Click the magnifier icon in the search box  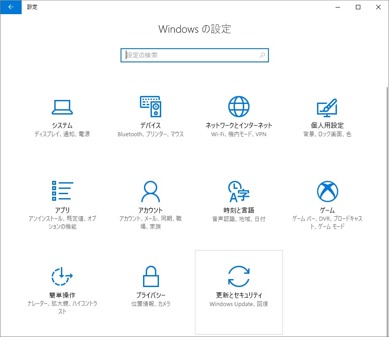(262, 55)
